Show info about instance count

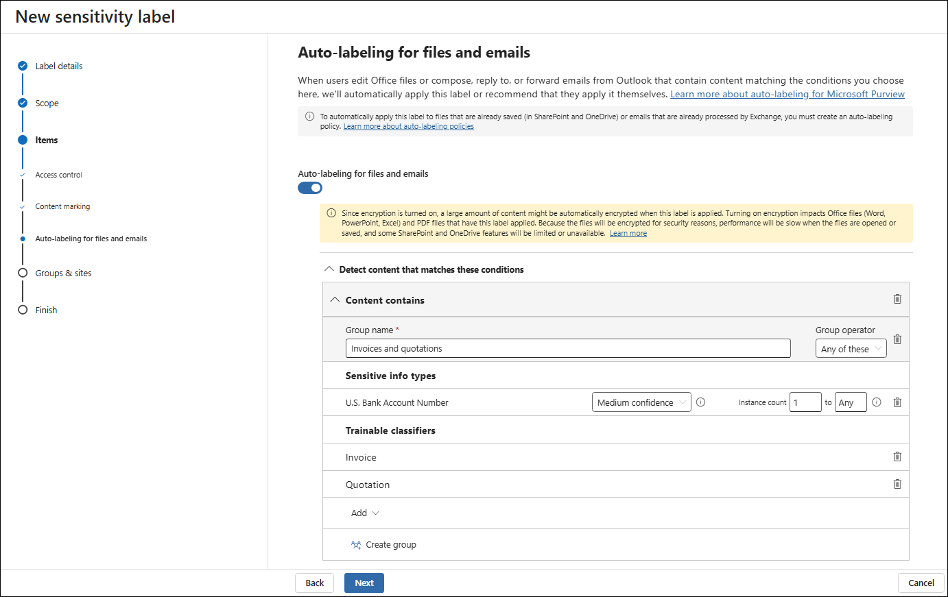tap(877, 402)
